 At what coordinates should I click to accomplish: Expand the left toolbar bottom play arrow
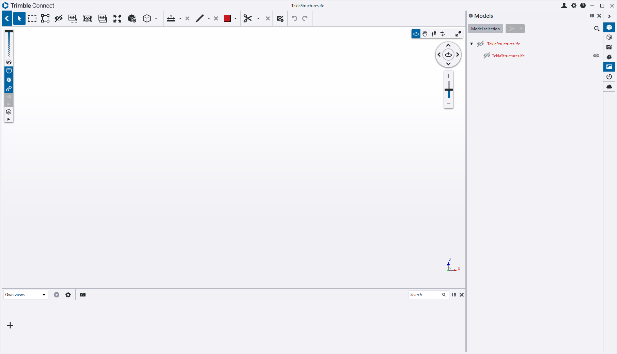click(9, 119)
